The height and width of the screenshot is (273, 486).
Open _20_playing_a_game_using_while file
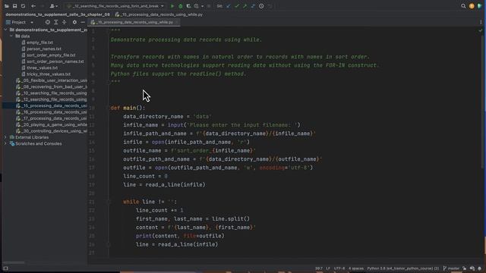coord(52,124)
